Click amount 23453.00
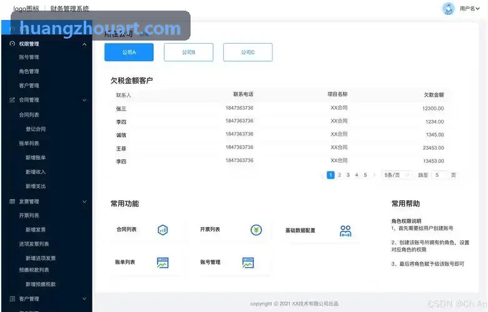The width and height of the screenshot is (488, 312). [433, 148]
